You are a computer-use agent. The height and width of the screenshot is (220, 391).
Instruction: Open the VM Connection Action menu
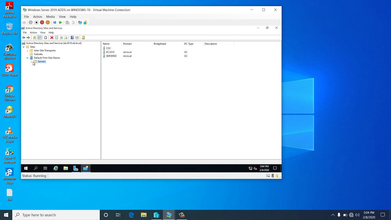click(x=38, y=16)
